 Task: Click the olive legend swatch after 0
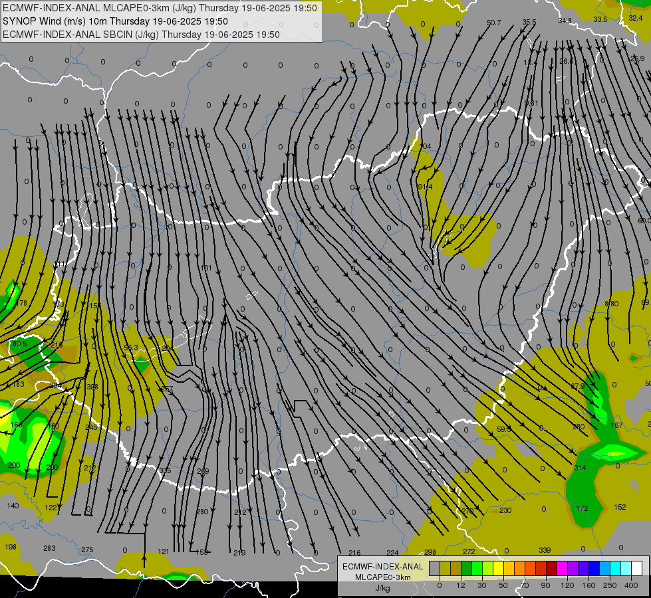(x=445, y=568)
